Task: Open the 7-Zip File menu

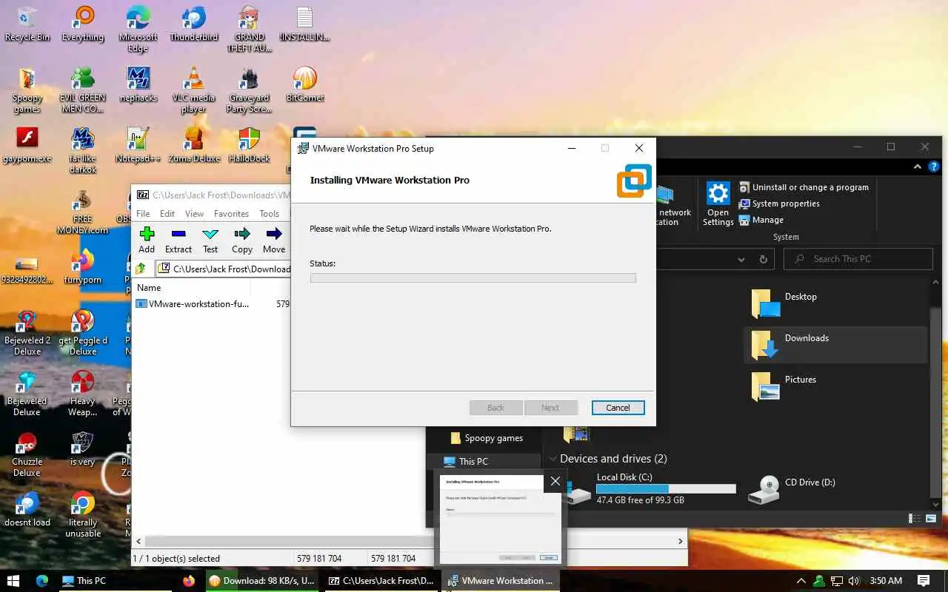Action: tap(143, 214)
